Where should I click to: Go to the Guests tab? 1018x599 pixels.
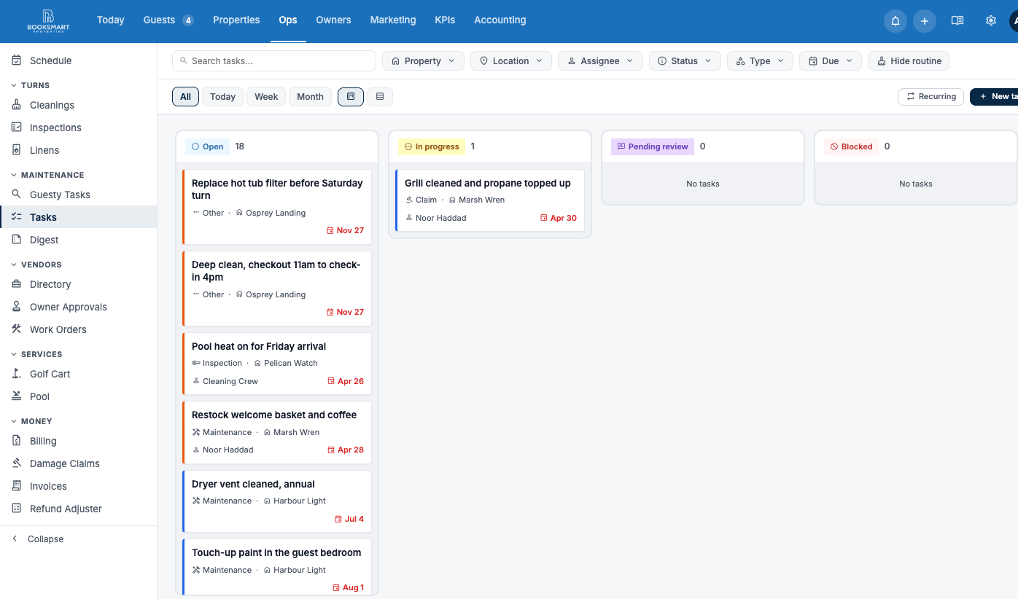[168, 20]
